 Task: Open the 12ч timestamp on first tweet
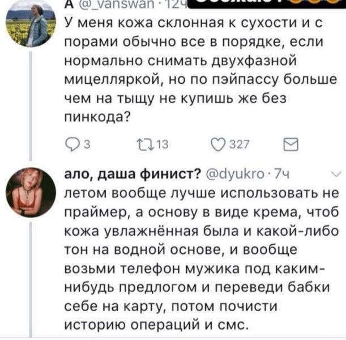click(174, 5)
